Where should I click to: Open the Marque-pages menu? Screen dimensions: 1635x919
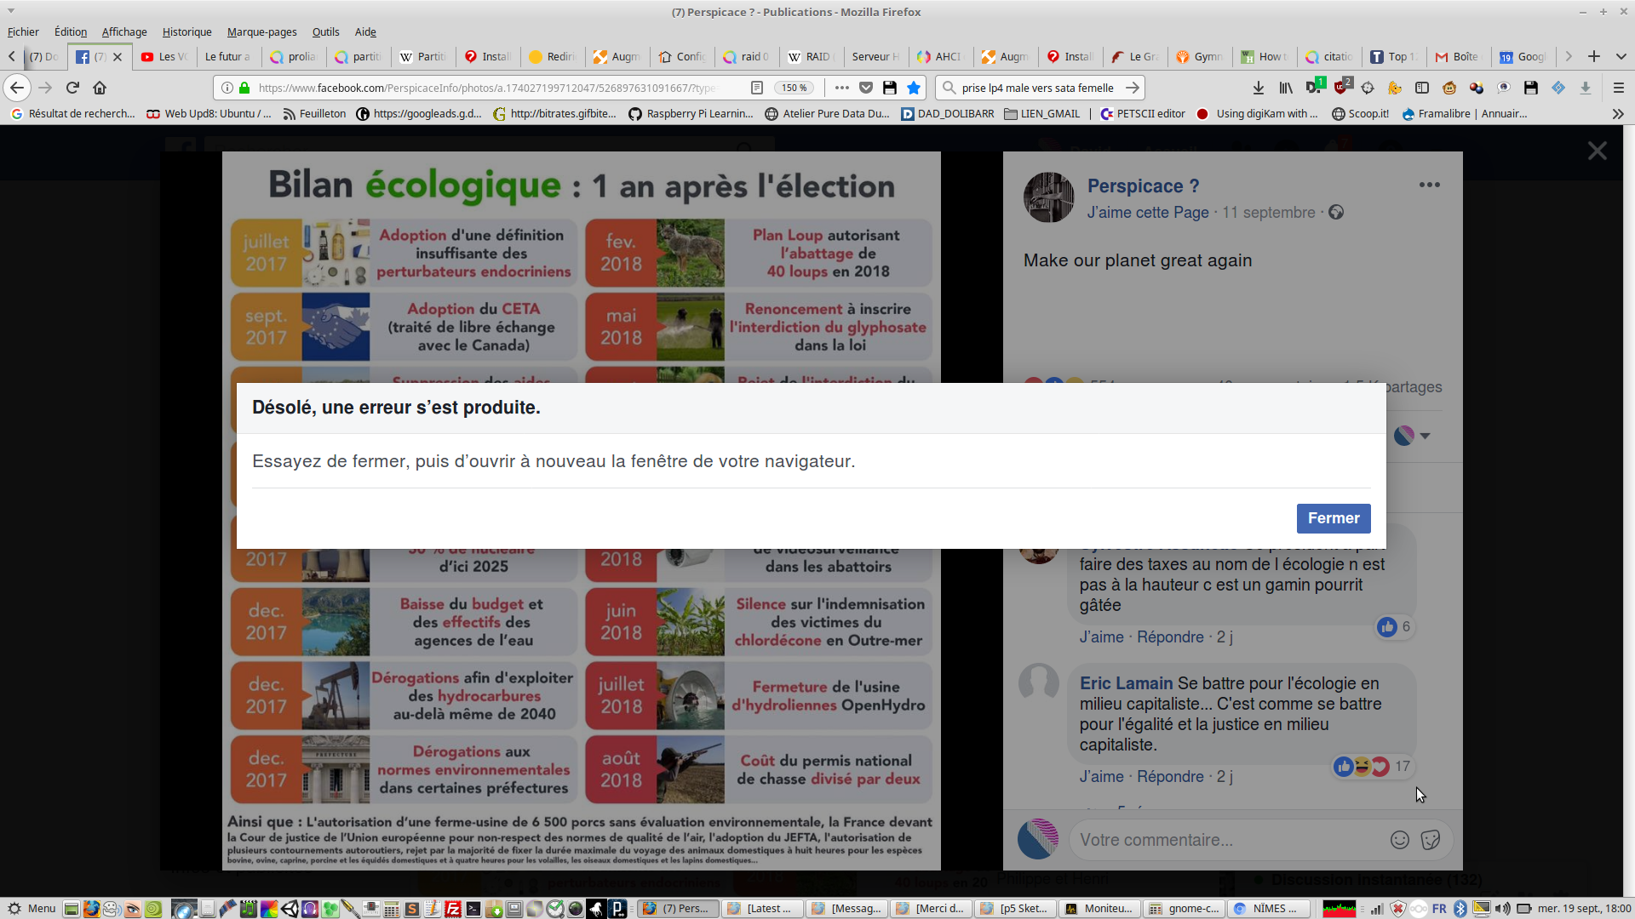[261, 32]
